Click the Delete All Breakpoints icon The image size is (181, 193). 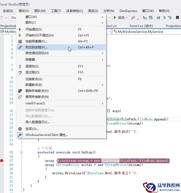[x=20, y=91]
